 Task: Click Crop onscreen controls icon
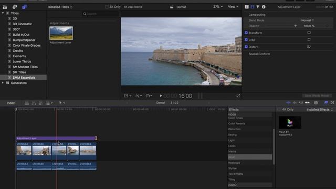click(x=309, y=40)
